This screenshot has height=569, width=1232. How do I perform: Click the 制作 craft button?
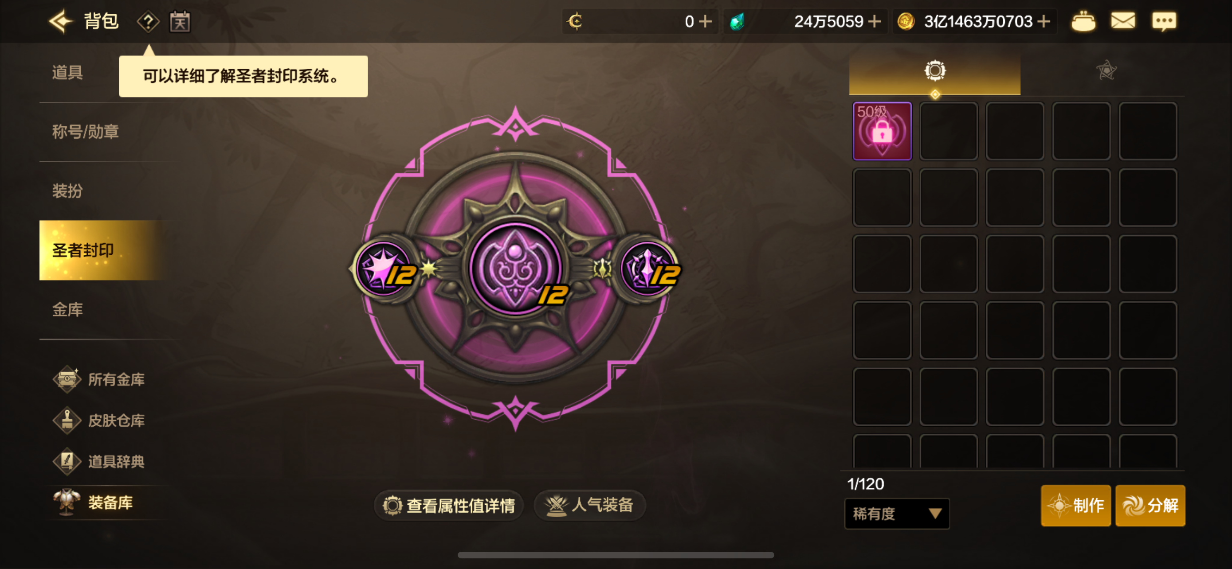pos(1076,506)
